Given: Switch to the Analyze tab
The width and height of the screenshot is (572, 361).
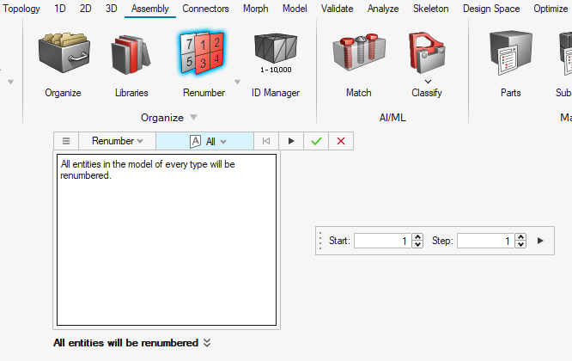Looking at the screenshot, I should [x=383, y=9].
